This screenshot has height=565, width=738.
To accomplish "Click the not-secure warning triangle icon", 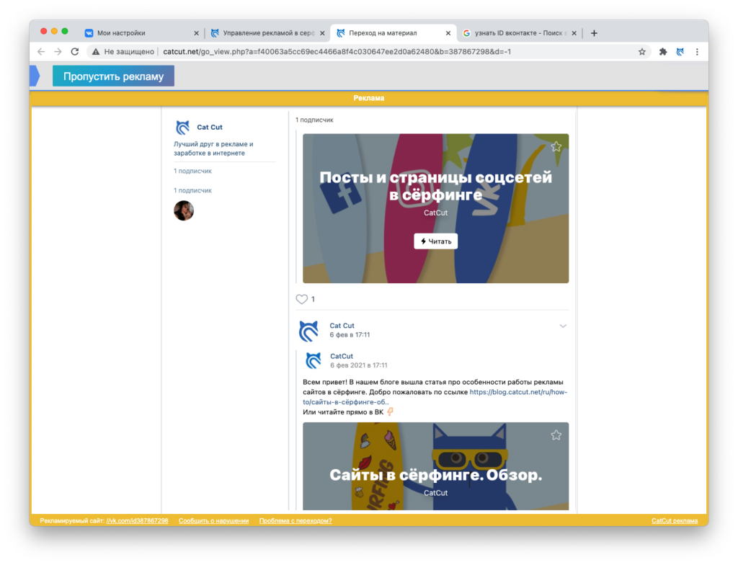I will click(x=96, y=52).
